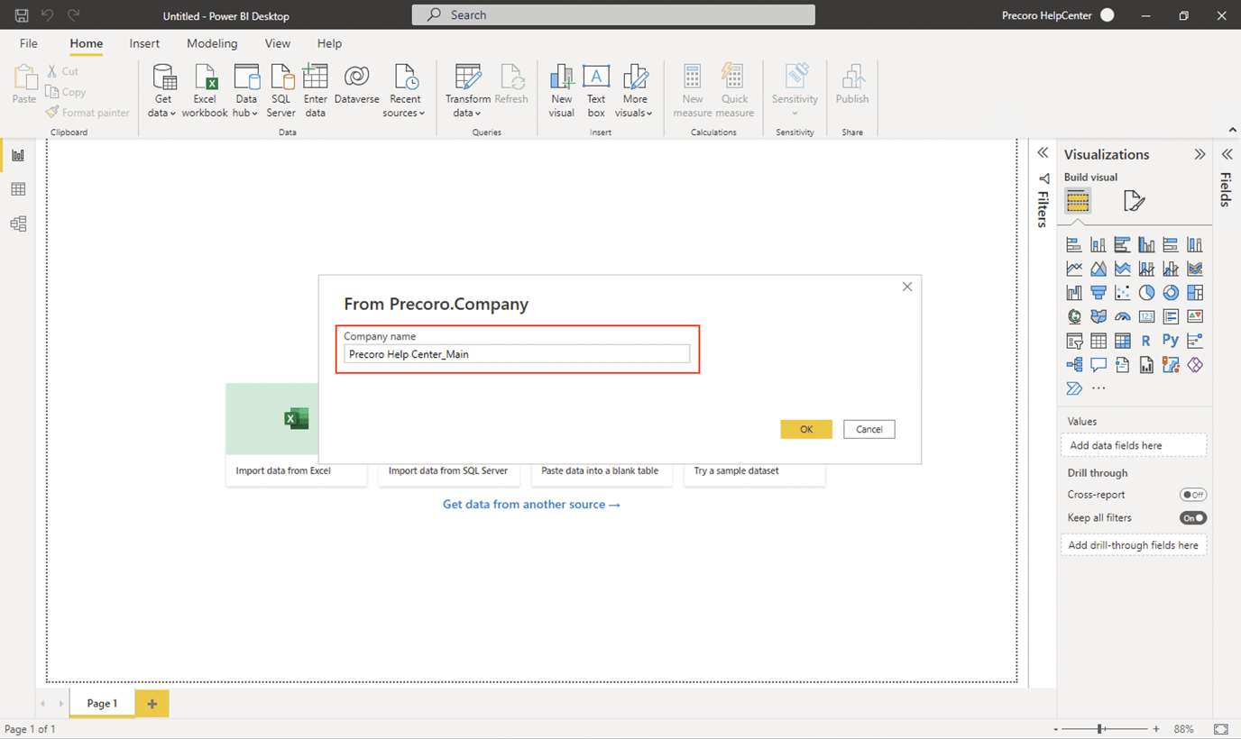The image size is (1241, 739).
Task: Switch to Model view in left sidebar
Action: (x=17, y=224)
